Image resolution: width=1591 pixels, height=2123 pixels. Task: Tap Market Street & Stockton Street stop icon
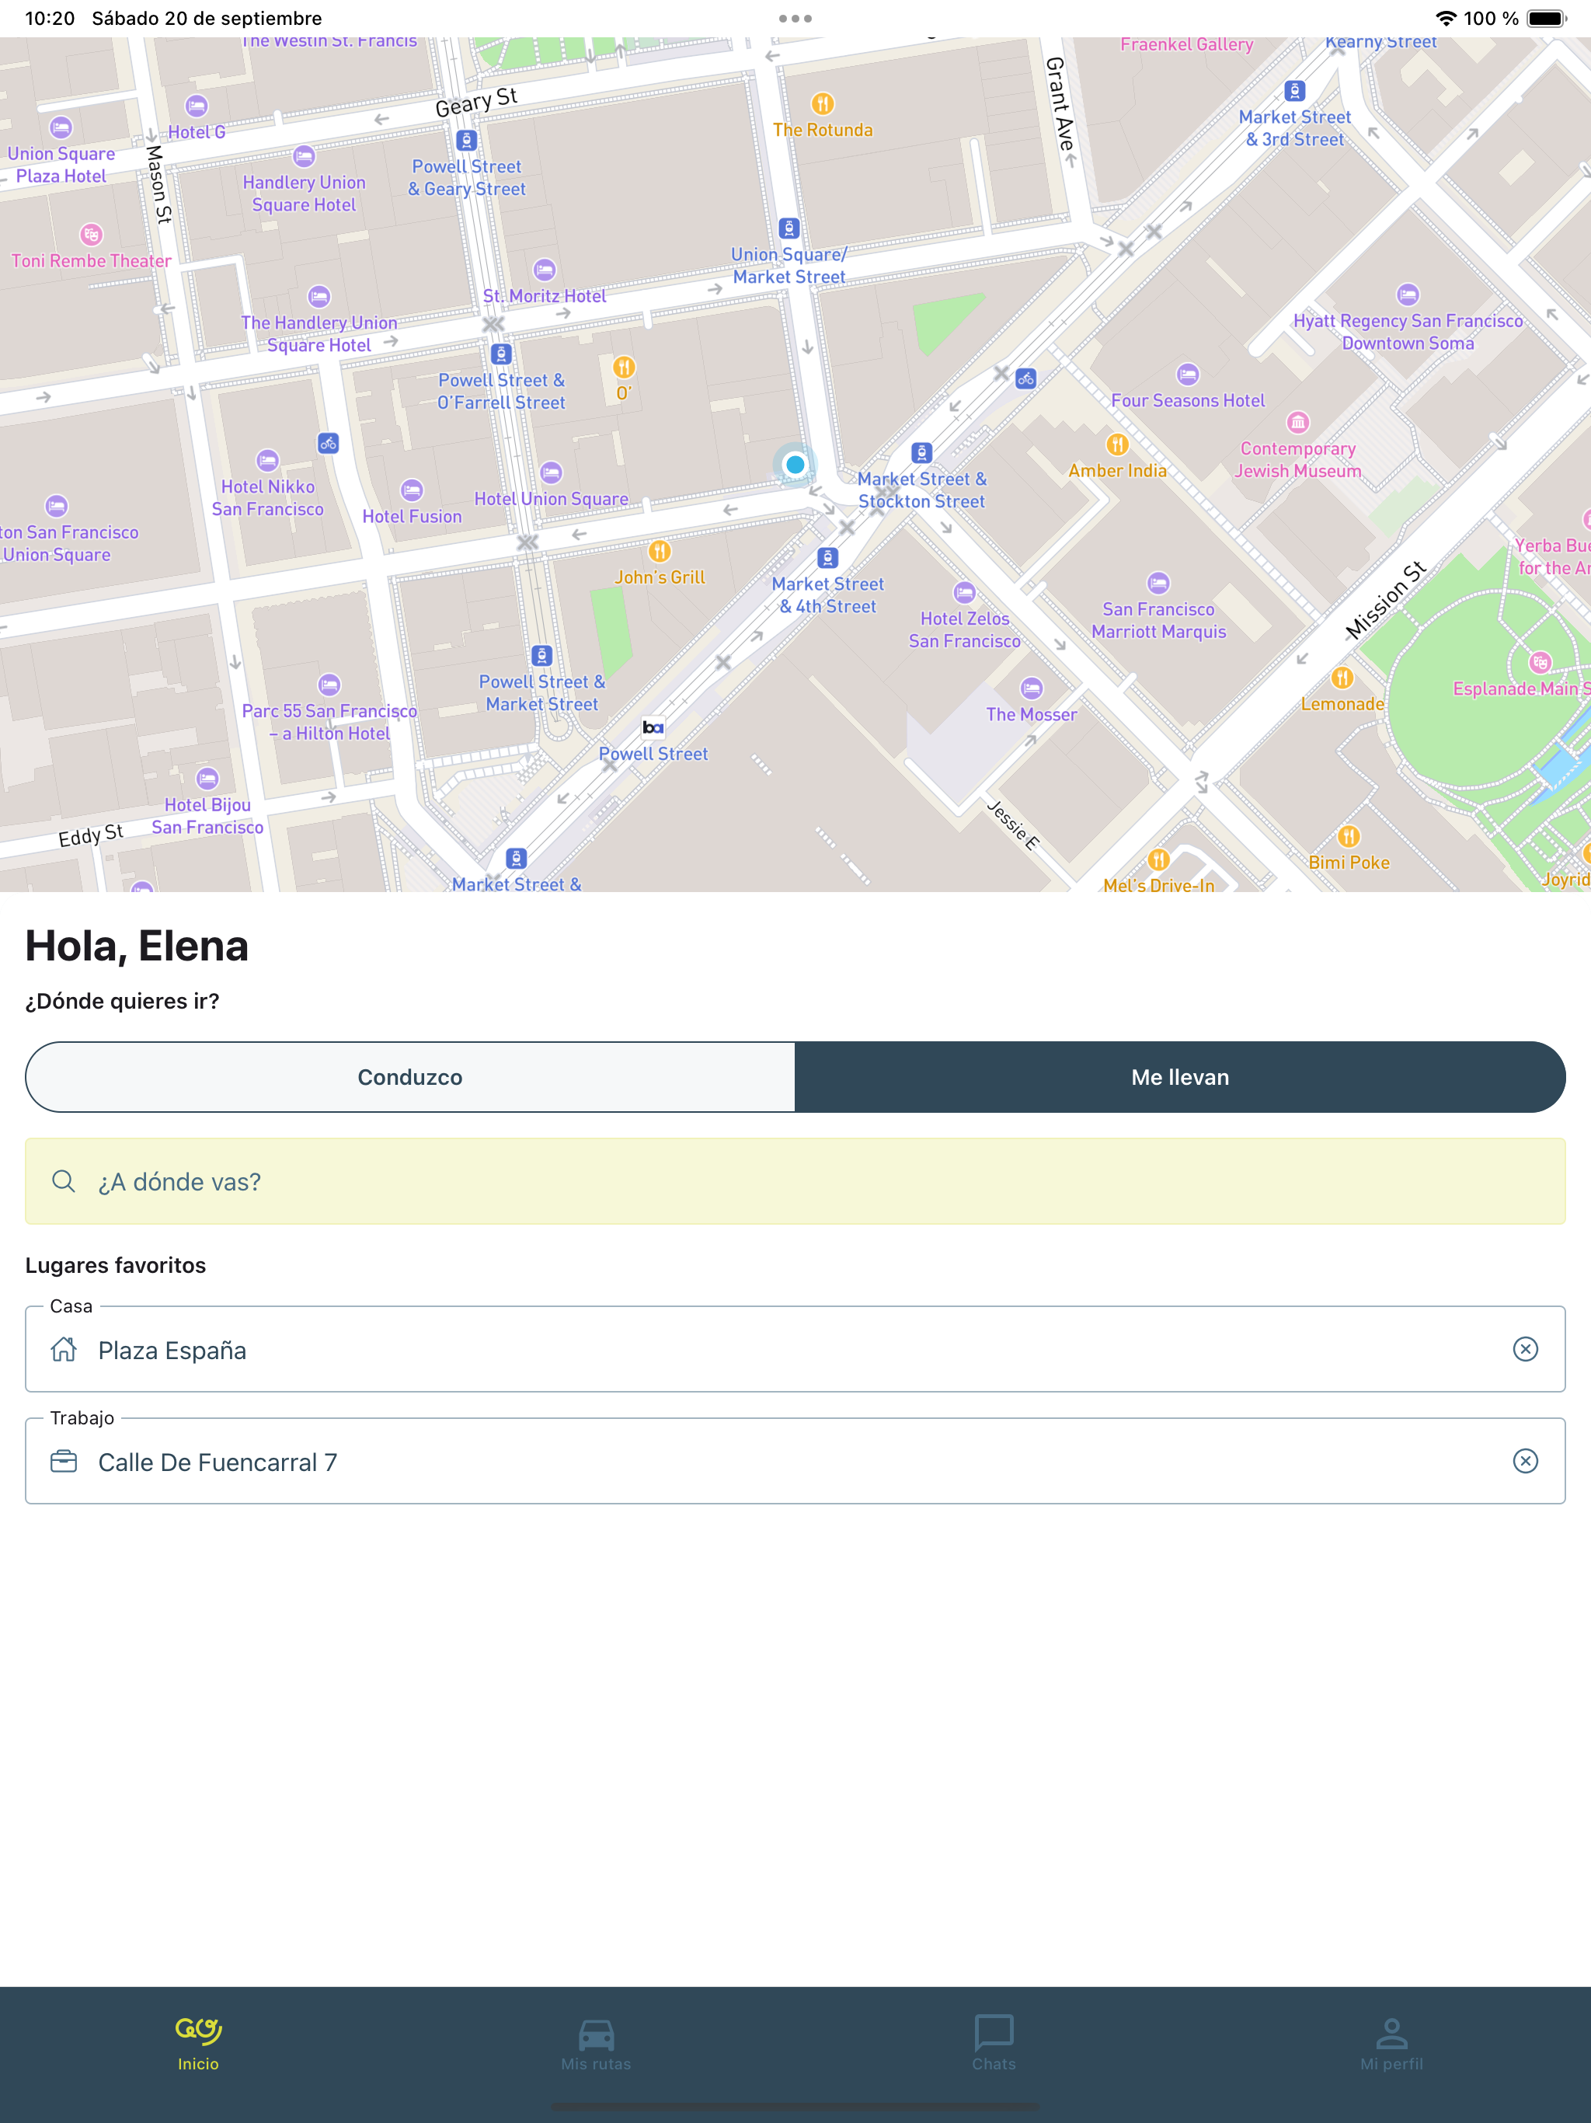tap(921, 453)
